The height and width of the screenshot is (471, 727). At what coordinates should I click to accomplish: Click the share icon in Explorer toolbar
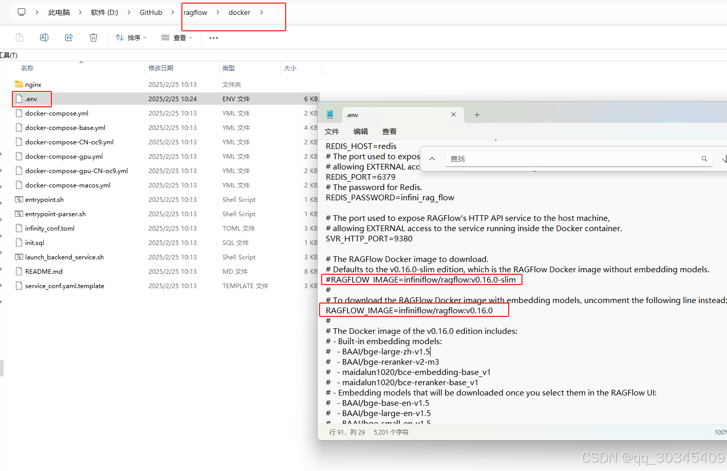pos(69,37)
